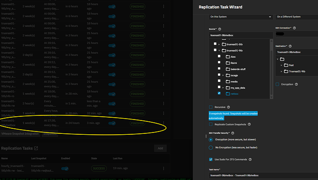This screenshot has height=180, width=318.
Task: Check the truenas01-9tb dataset checkbox
Action: (215, 50)
